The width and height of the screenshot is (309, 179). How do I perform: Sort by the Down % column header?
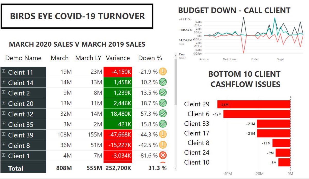tap(150, 58)
